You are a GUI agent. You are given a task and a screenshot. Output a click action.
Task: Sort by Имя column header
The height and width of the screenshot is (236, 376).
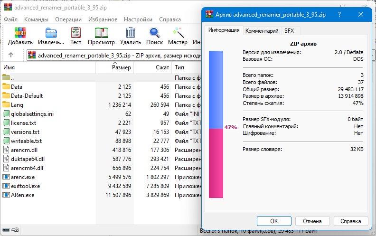(48, 67)
